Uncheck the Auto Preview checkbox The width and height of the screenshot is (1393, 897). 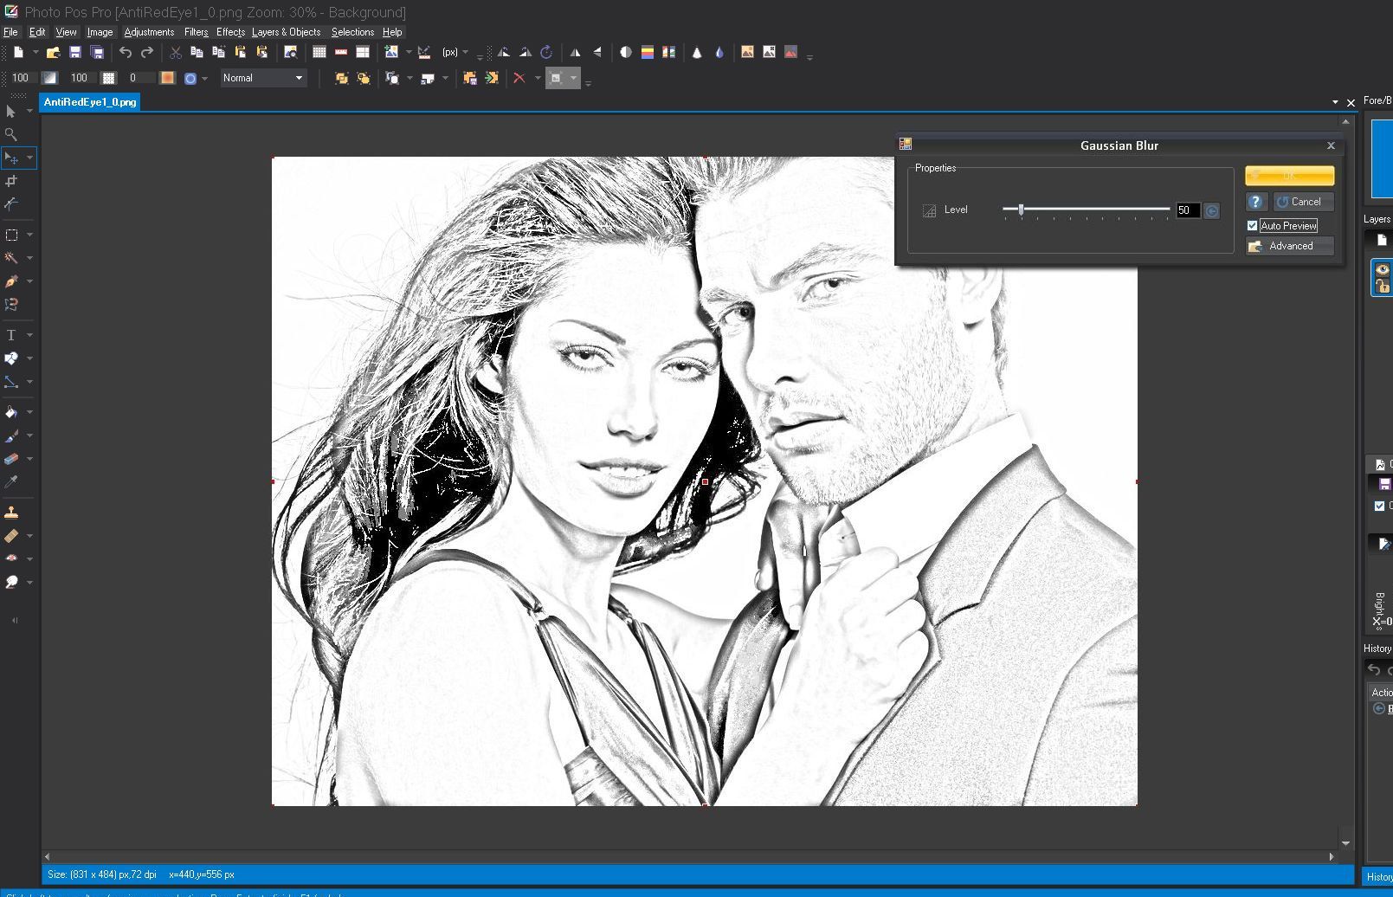[1252, 226]
